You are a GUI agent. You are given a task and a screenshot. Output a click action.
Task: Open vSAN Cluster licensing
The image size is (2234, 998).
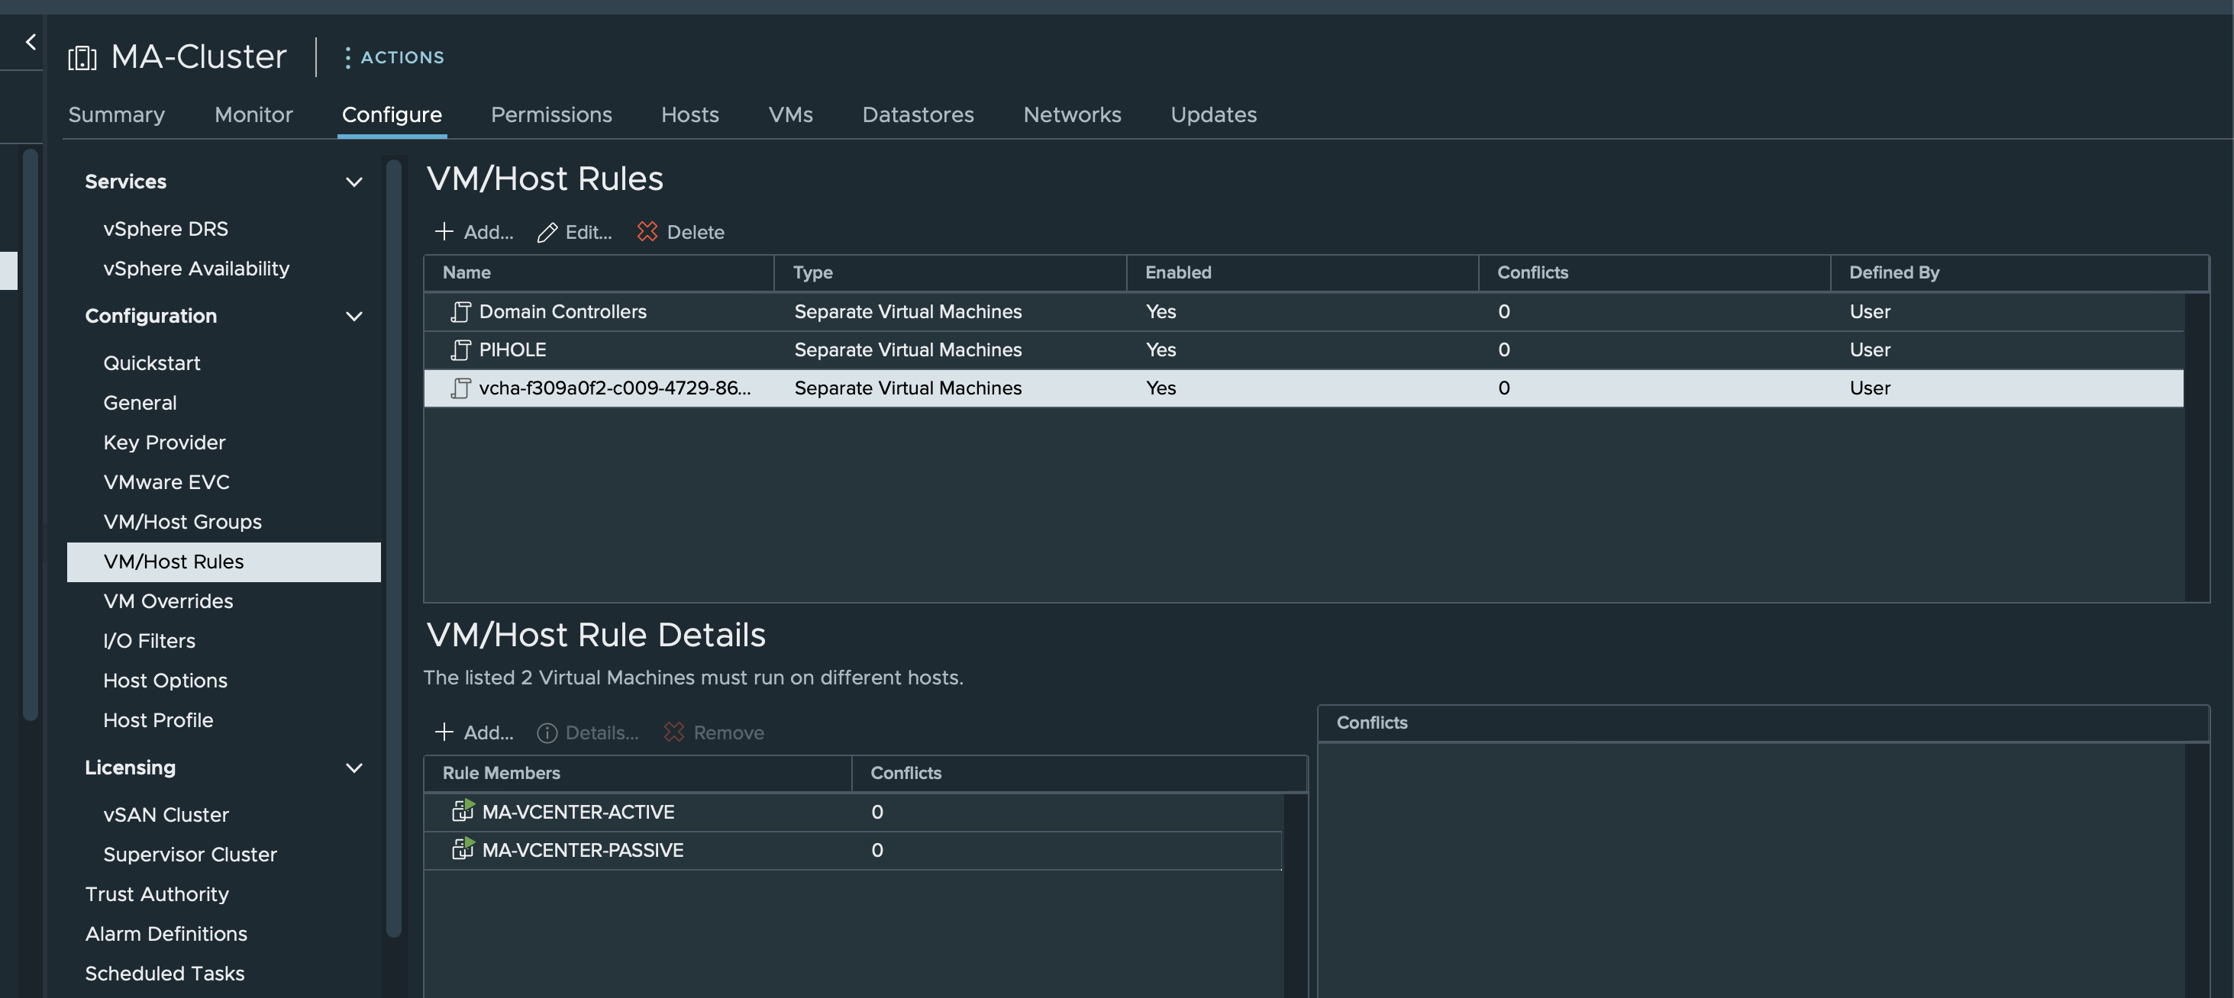pos(166,815)
